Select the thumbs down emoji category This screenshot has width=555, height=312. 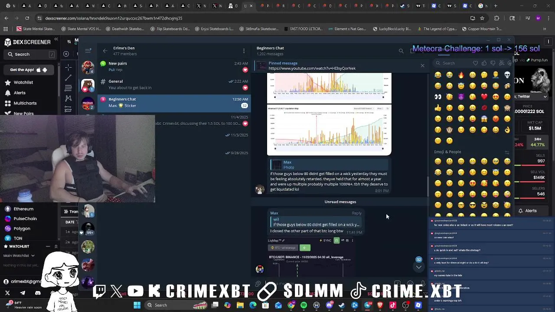pyautogui.click(x=493, y=63)
